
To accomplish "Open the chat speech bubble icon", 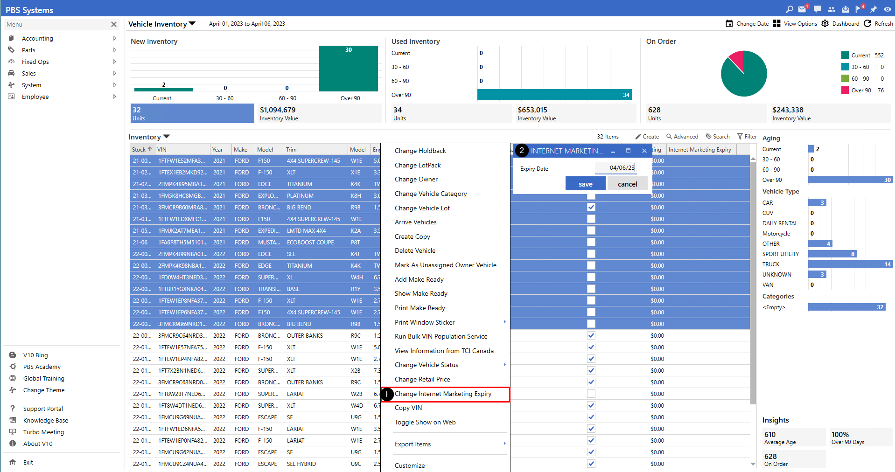I will [818, 9].
